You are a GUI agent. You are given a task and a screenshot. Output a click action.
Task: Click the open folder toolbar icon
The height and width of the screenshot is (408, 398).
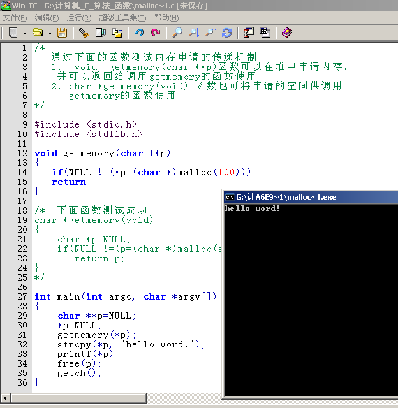[x=38, y=33]
